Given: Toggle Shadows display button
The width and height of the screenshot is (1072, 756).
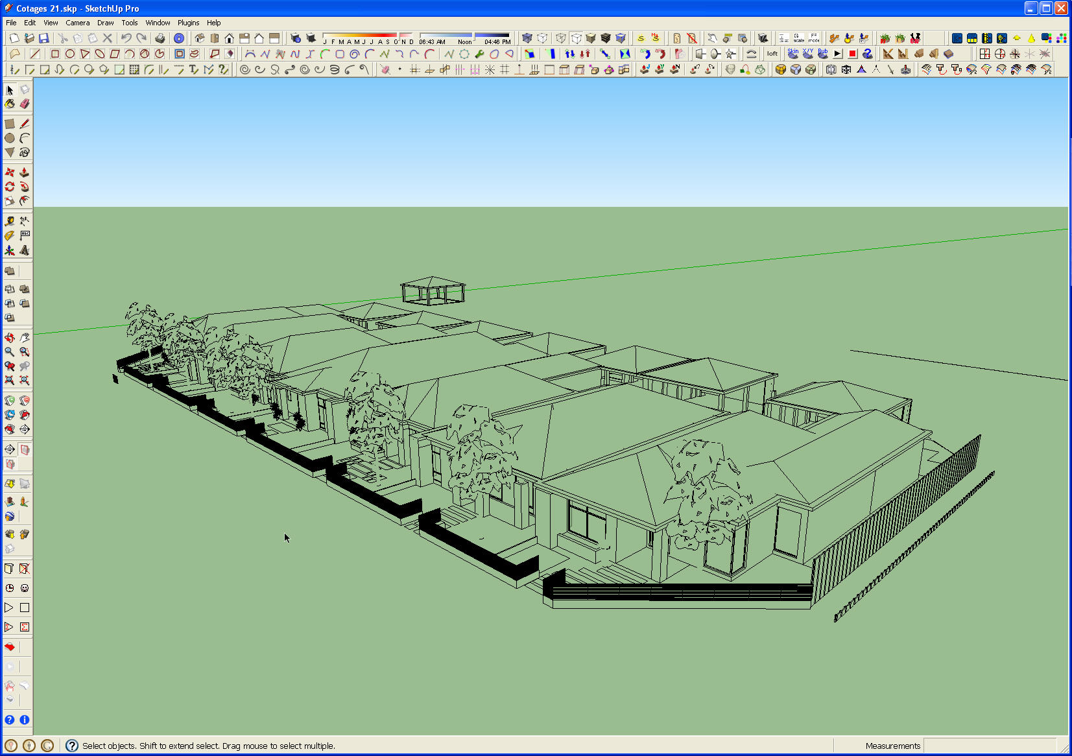Looking at the screenshot, I should (310, 38).
